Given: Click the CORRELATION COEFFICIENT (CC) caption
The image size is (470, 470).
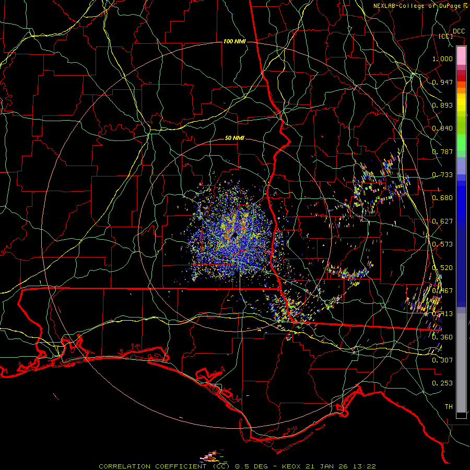Looking at the screenshot, I should pos(164,466).
